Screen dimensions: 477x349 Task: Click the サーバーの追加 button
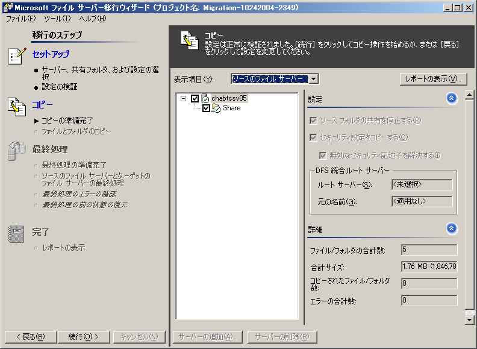tap(207, 337)
